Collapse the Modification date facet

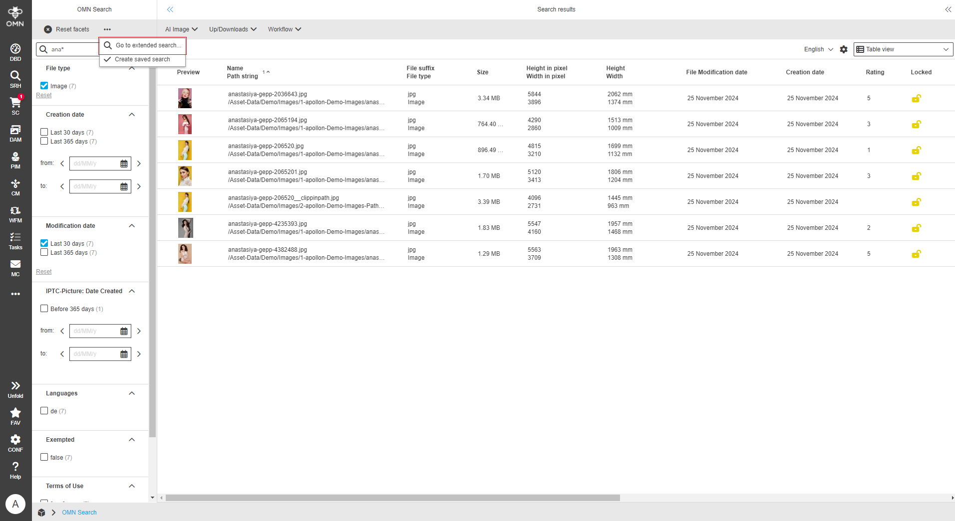(132, 226)
